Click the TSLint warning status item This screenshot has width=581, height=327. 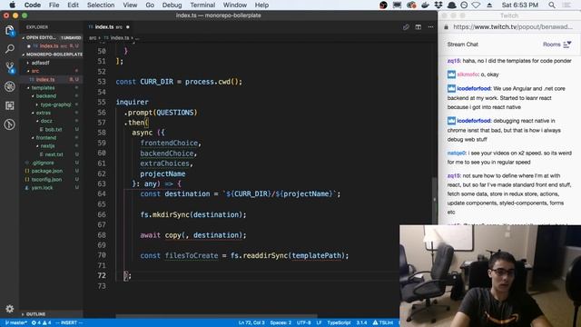(x=383, y=322)
